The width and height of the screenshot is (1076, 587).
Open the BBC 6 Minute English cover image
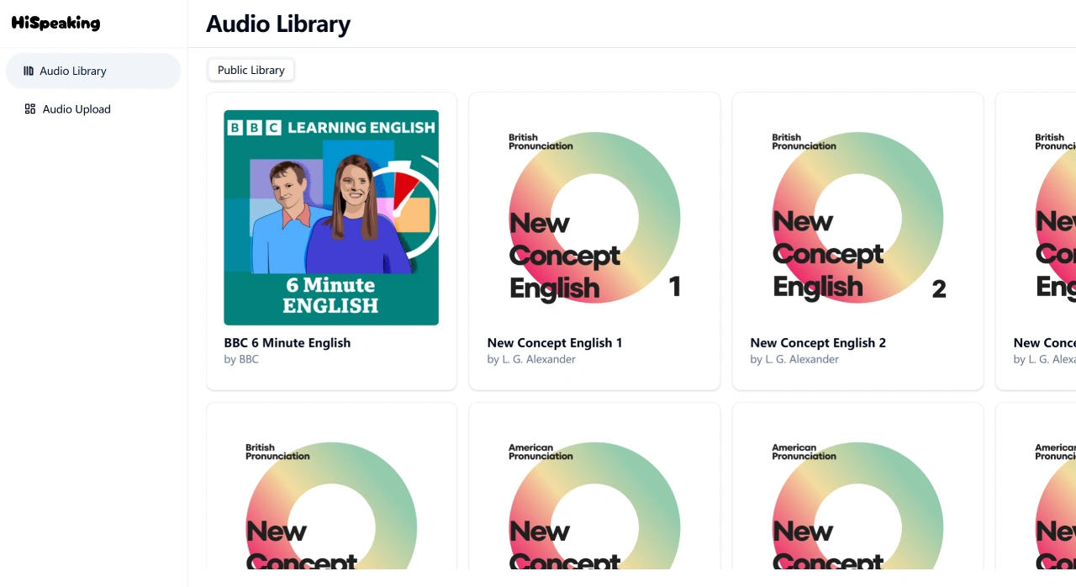tap(331, 218)
